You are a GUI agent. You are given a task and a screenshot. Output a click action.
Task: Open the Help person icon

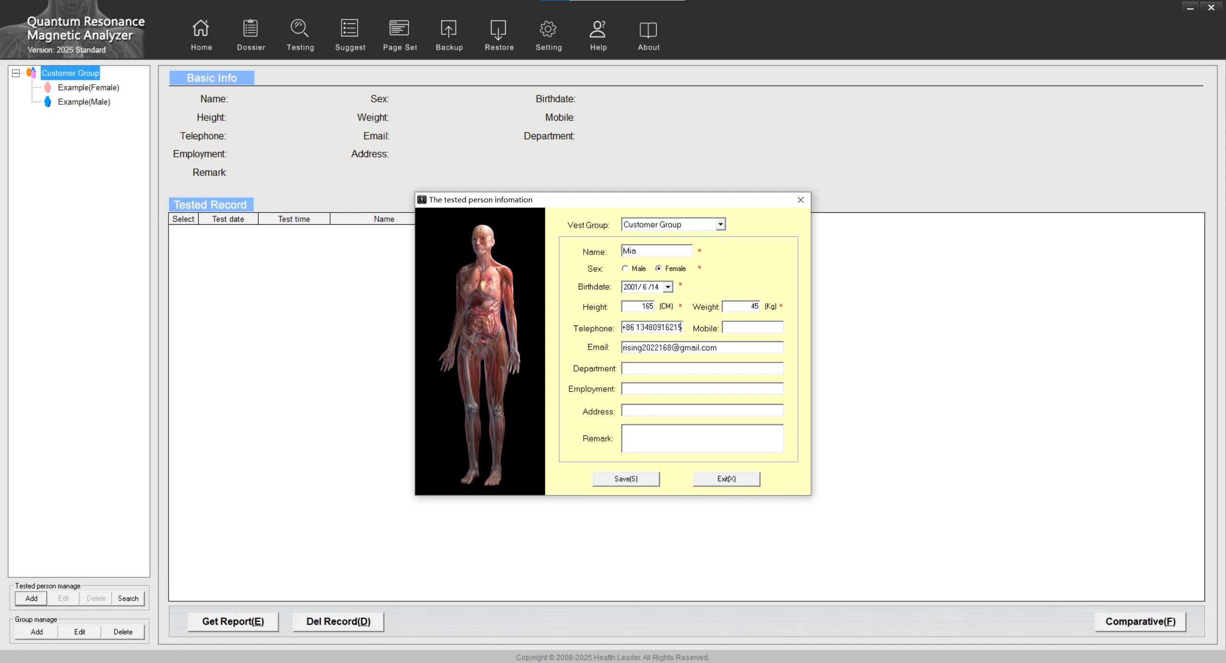click(x=598, y=29)
